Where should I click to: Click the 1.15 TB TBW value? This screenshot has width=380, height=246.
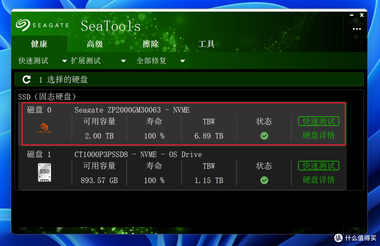coord(209,180)
